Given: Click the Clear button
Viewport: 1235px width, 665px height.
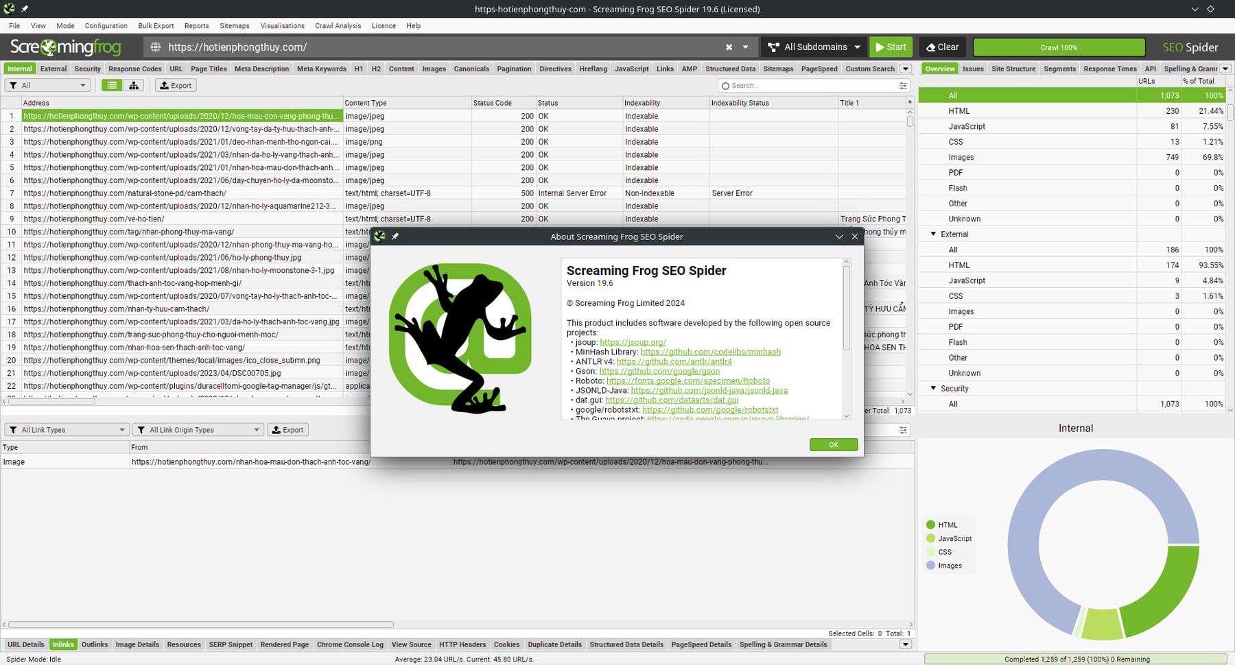Looking at the screenshot, I should [x=943, y=47].
